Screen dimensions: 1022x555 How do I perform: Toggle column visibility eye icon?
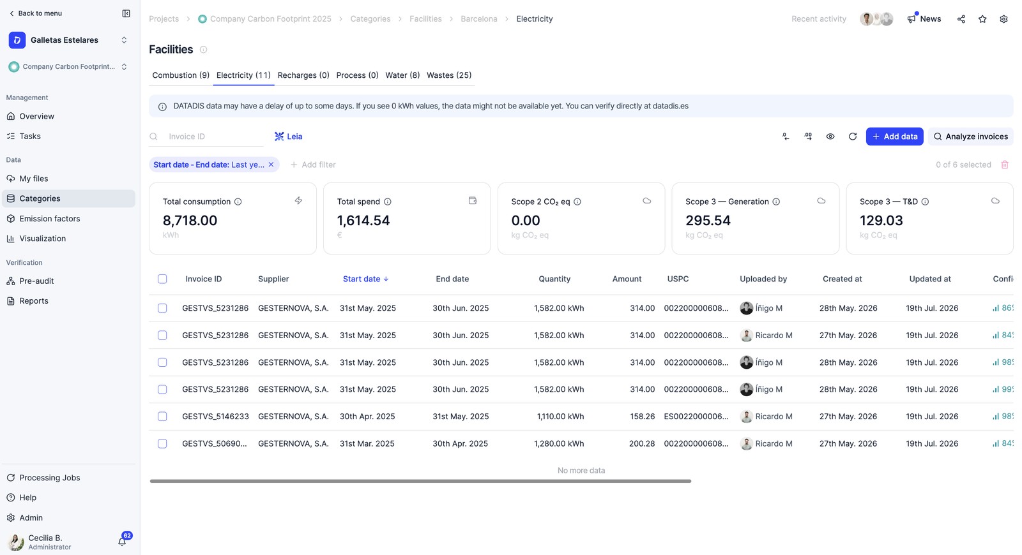click(830, 137)
